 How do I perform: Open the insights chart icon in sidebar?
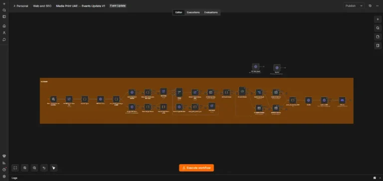(4, 163)
